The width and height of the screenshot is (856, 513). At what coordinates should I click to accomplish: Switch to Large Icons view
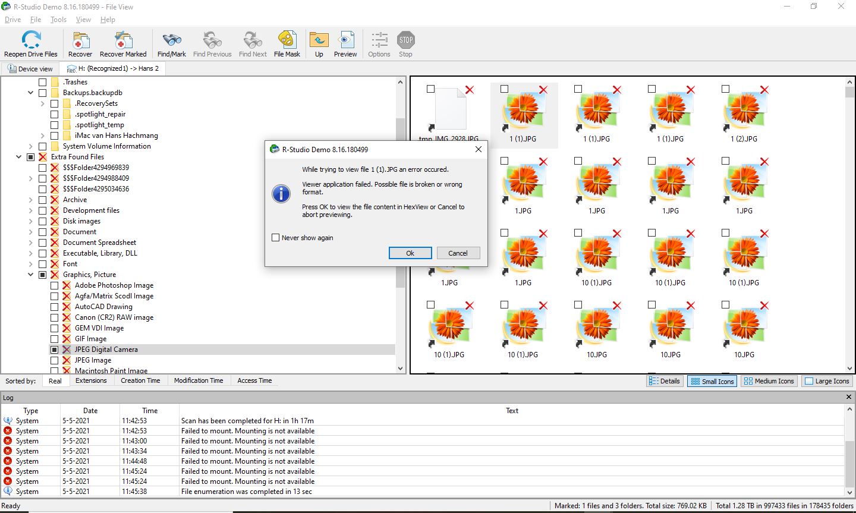click(x=826, y=381)
